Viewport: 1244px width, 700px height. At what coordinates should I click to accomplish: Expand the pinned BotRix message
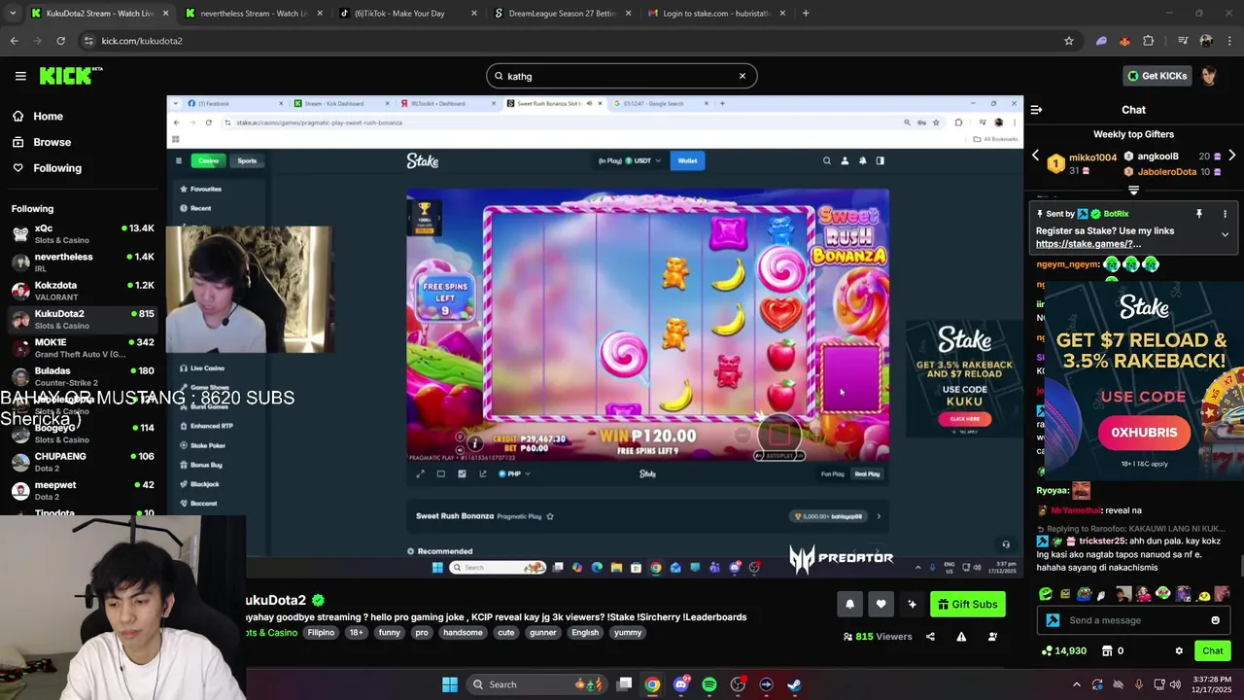(1225, 234)
